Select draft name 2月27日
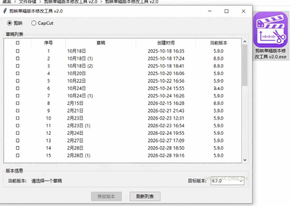 coord(75,141)
